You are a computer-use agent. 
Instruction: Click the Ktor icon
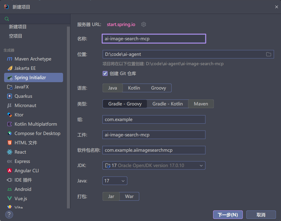(x=10, y=115)
